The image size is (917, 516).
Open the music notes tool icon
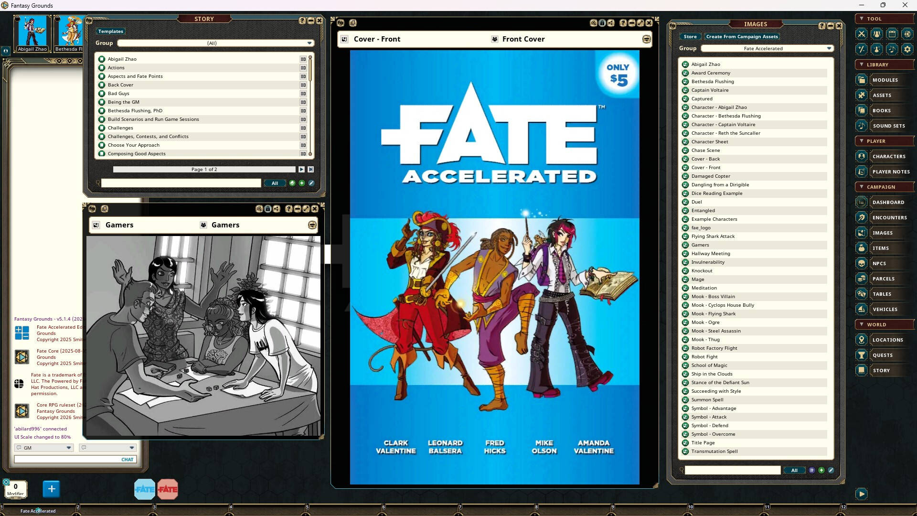[892, 49]
